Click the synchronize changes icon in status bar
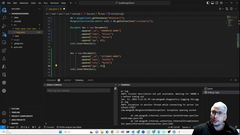Screen dimensions: 240x135 [x=17, y=127]
